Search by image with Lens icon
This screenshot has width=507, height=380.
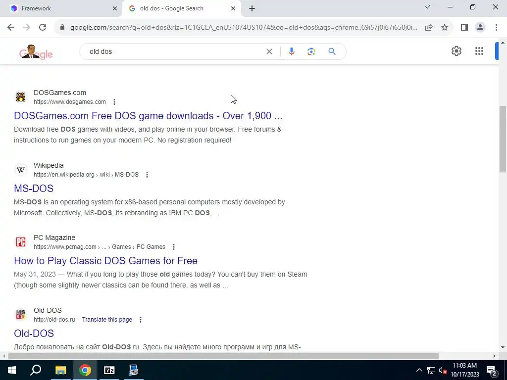(311, 51)
